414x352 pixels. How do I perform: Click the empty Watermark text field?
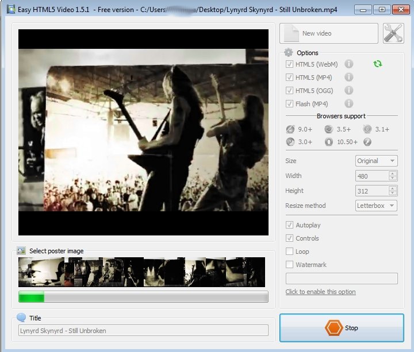[342, 278]
